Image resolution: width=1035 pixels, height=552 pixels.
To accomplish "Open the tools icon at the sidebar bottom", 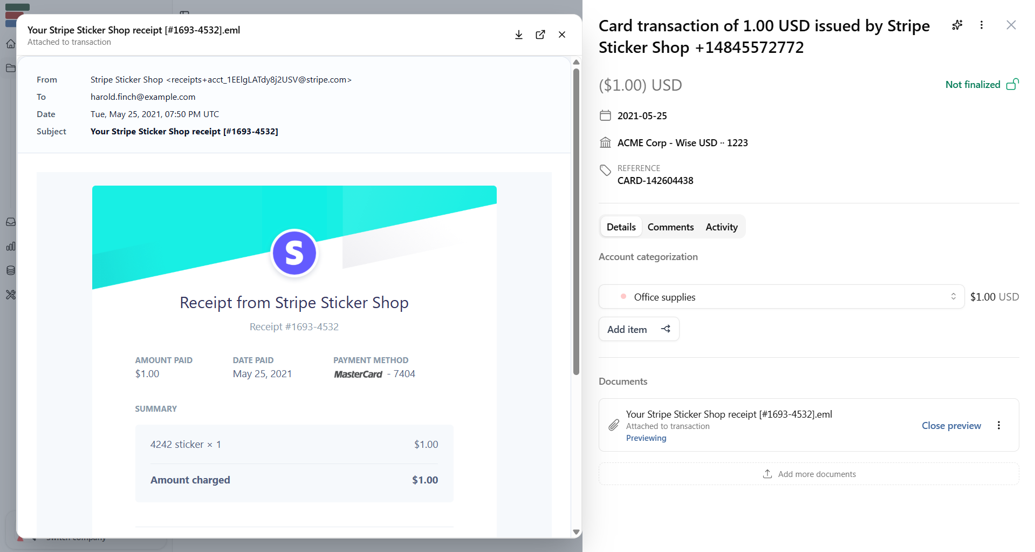I will point(10,295).
